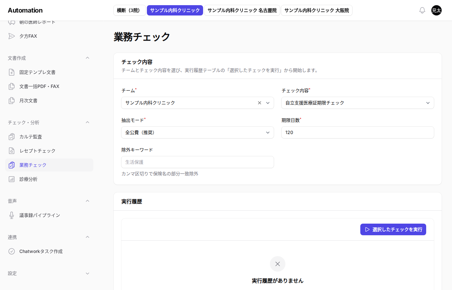This screenshot has width=452, height=290.
Task: Collapse the 連携 sidebar section
Action: 87,237
